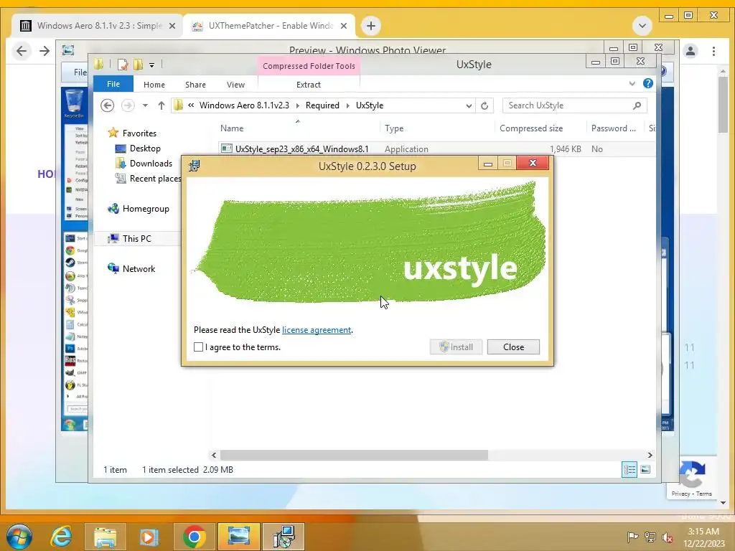735x551 pixels.
Task: Select Desktop in navigation pane
Action: 138,149
